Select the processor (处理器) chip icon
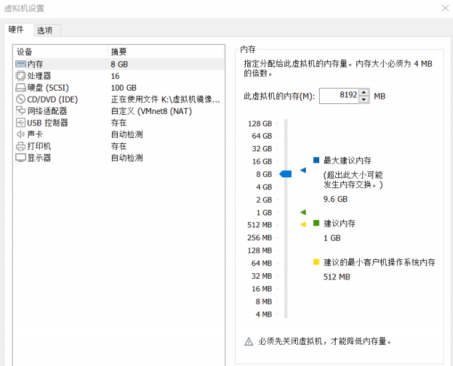 point(20,76)
